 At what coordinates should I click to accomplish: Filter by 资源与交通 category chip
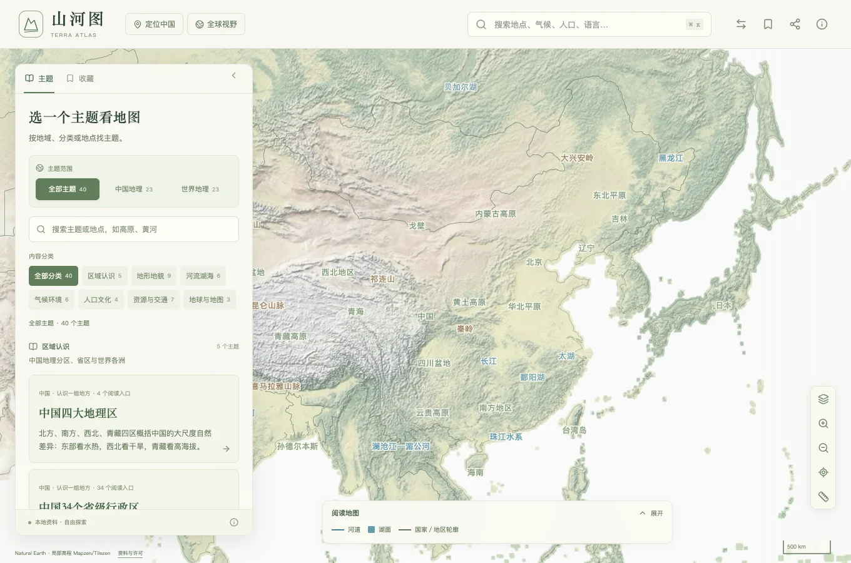153,300
